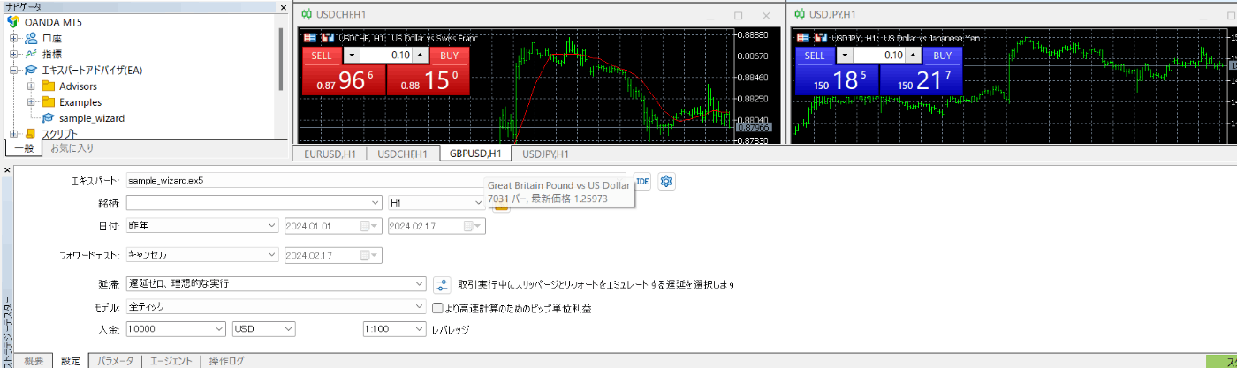Open the フォワードテスト dropdown showing キャンセル
The width and height of the screenshot is (1237, 368).
click(271, 255)
